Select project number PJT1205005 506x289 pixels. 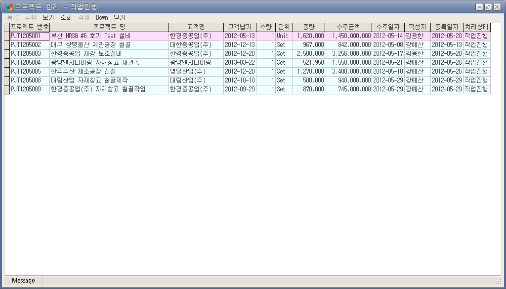click(x=30, y=71)
